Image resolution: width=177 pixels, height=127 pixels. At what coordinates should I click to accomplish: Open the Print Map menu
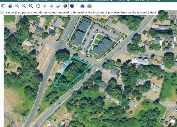click(x=124, y=0)
